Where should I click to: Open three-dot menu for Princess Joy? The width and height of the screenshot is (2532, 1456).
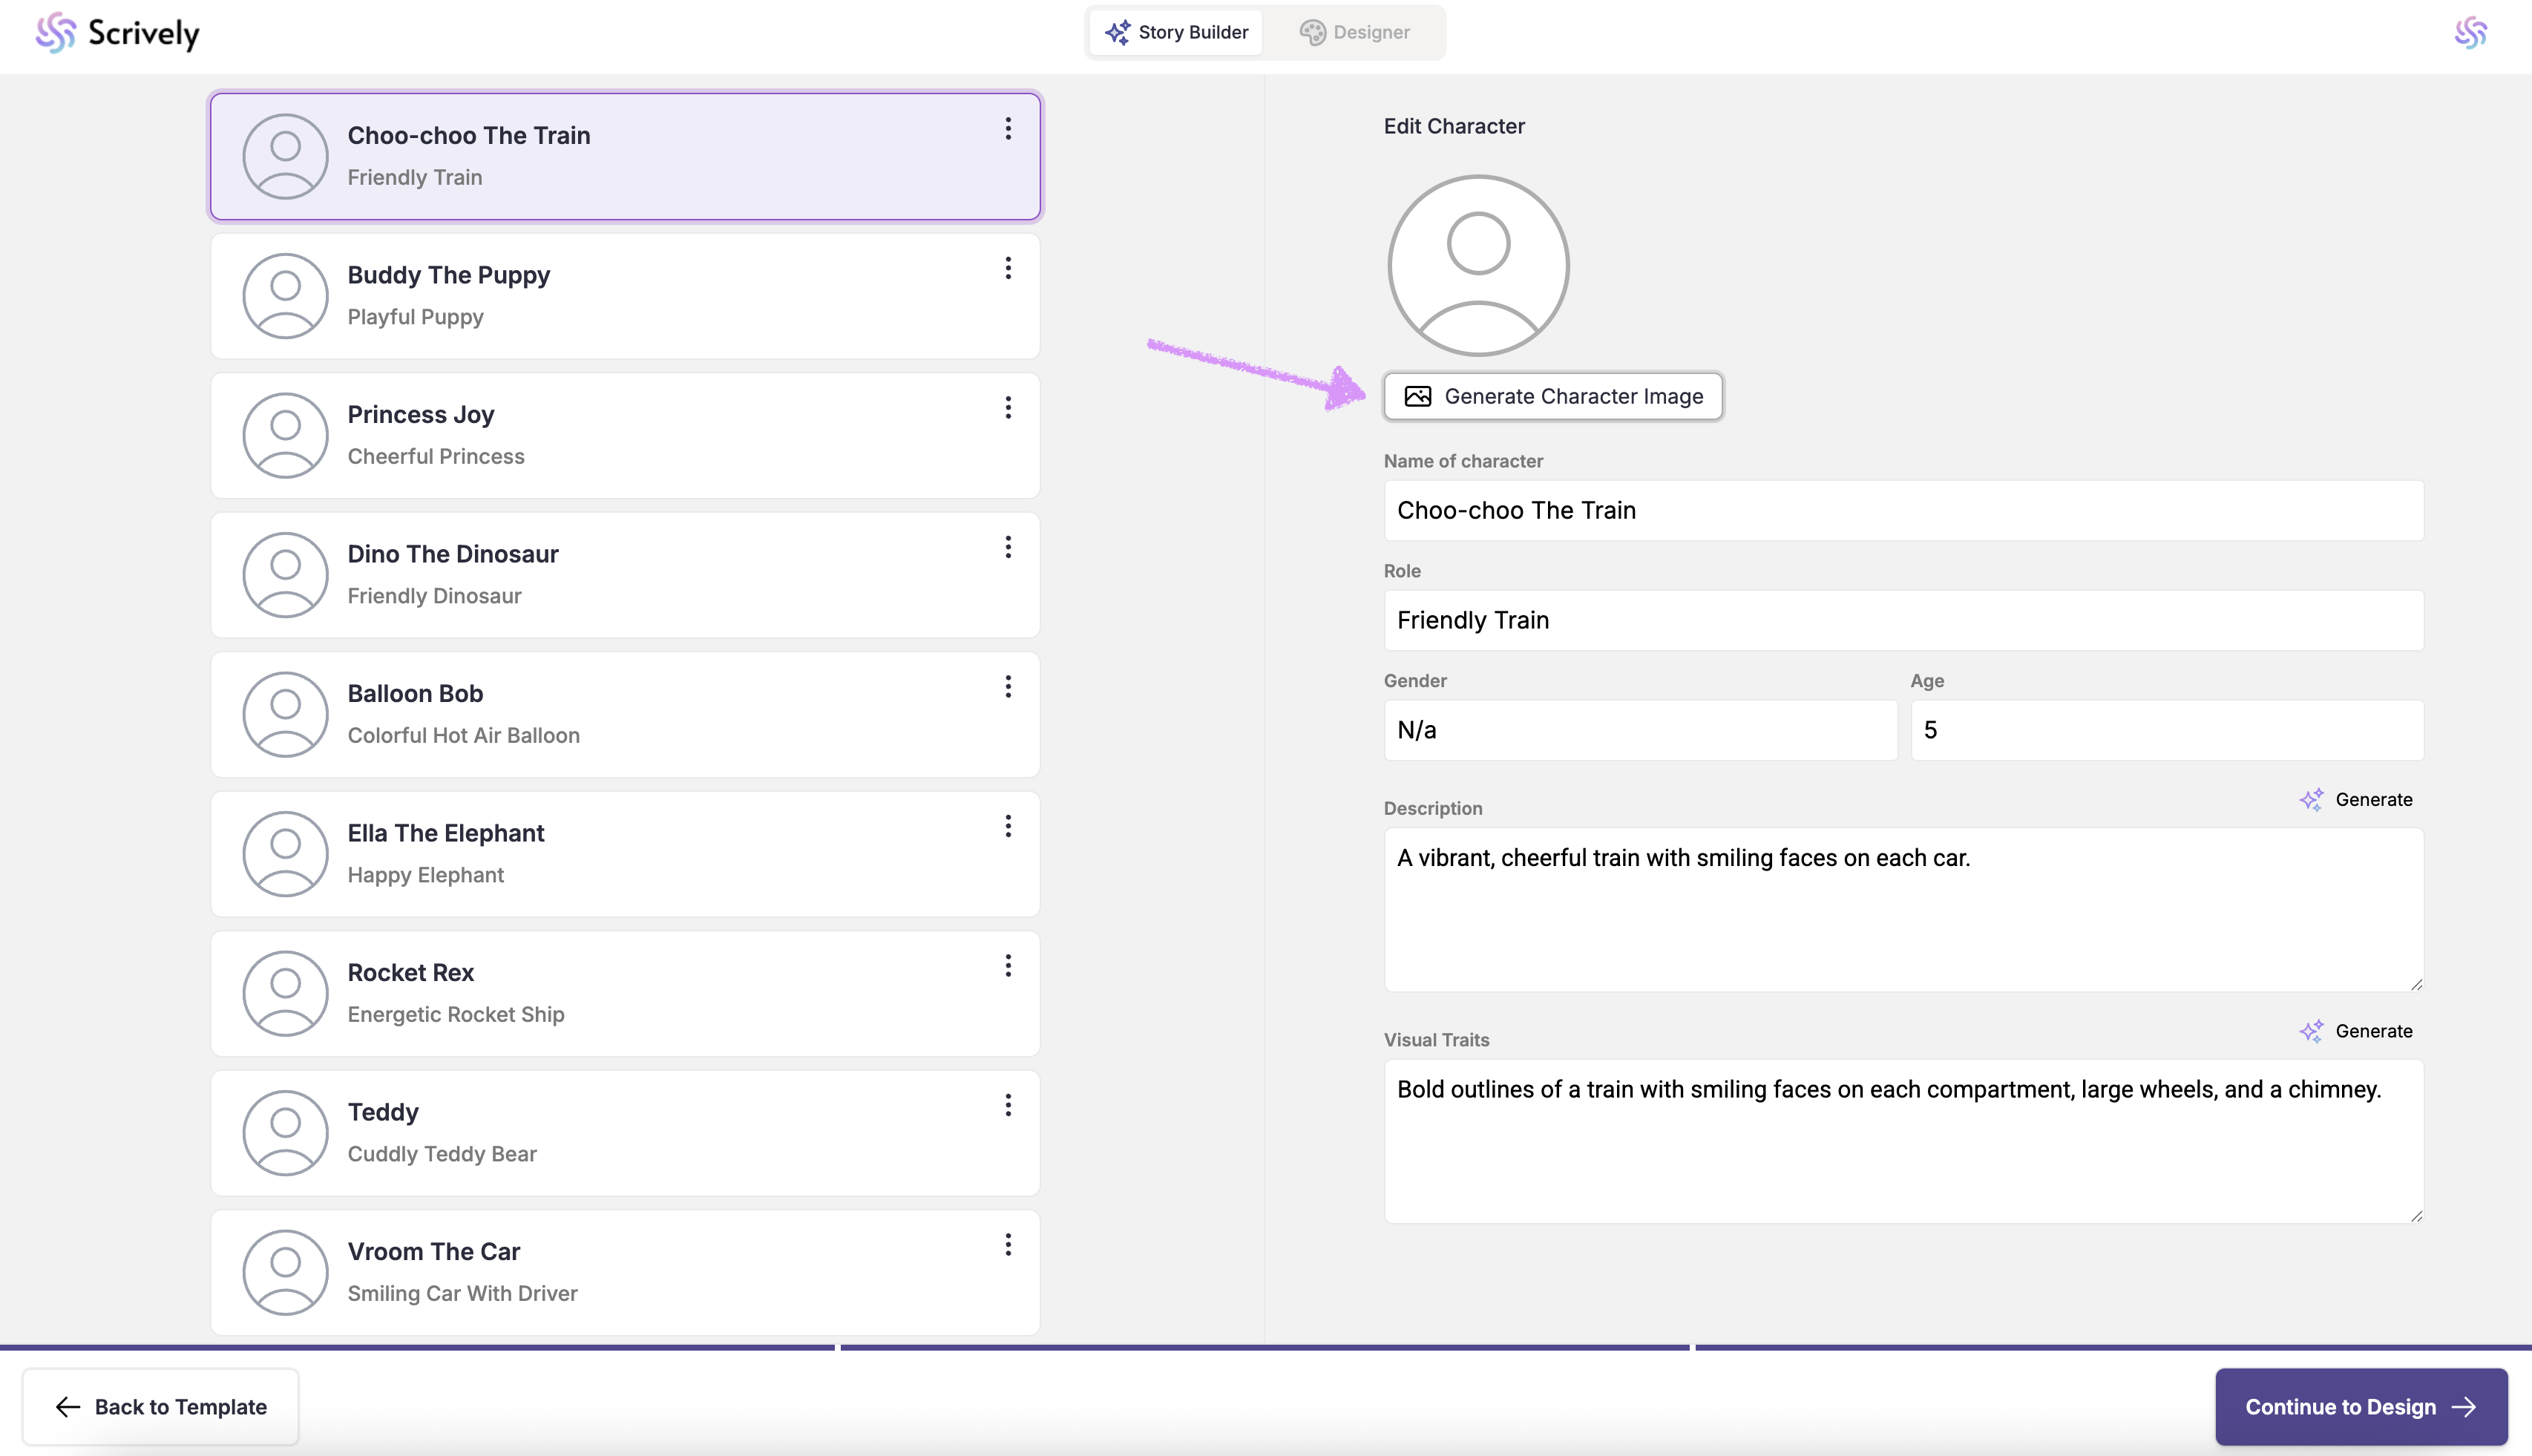1008,408
